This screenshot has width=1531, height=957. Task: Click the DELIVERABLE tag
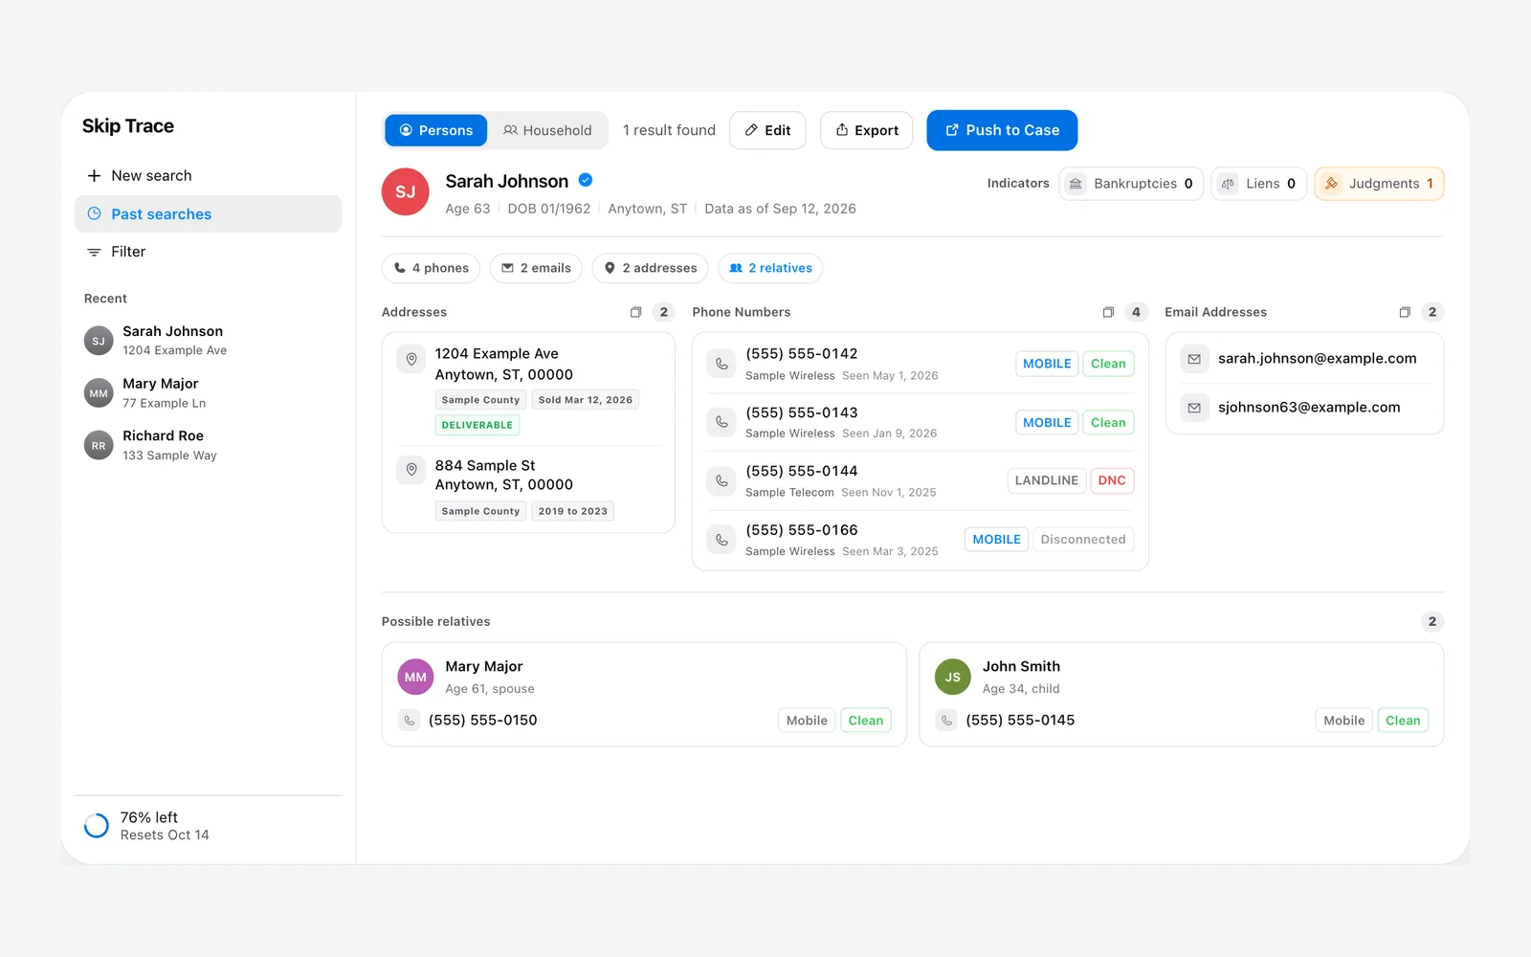tap(477, 425)
